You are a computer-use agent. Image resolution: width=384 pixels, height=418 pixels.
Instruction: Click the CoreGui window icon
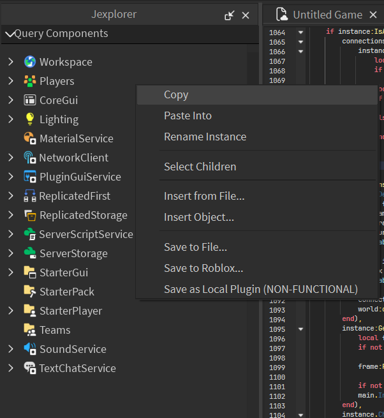tap(30, 100)
